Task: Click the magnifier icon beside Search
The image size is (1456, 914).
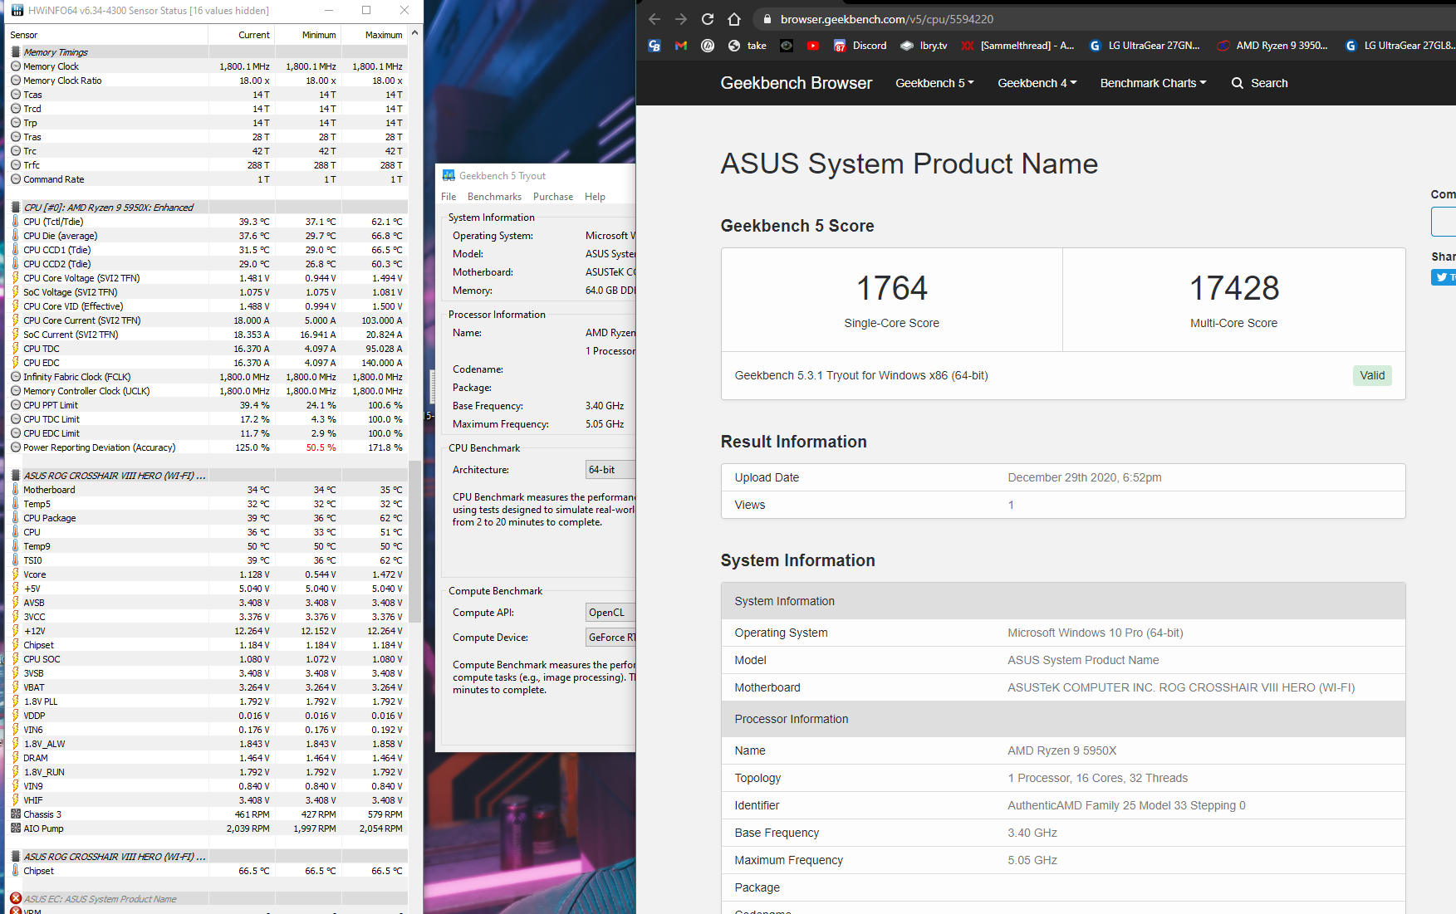Action: pyautogui.click(x=1238, y=83)
